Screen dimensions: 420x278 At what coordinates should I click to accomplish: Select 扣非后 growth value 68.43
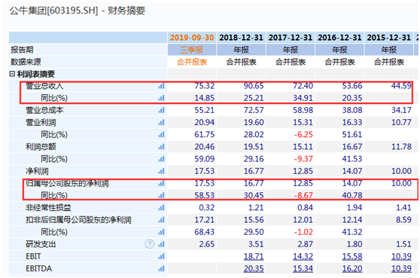(x=205, y=232)
